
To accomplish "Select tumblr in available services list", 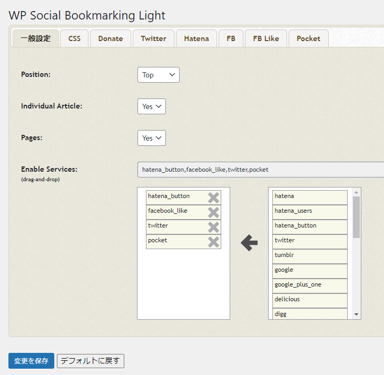I will point(310,255).
